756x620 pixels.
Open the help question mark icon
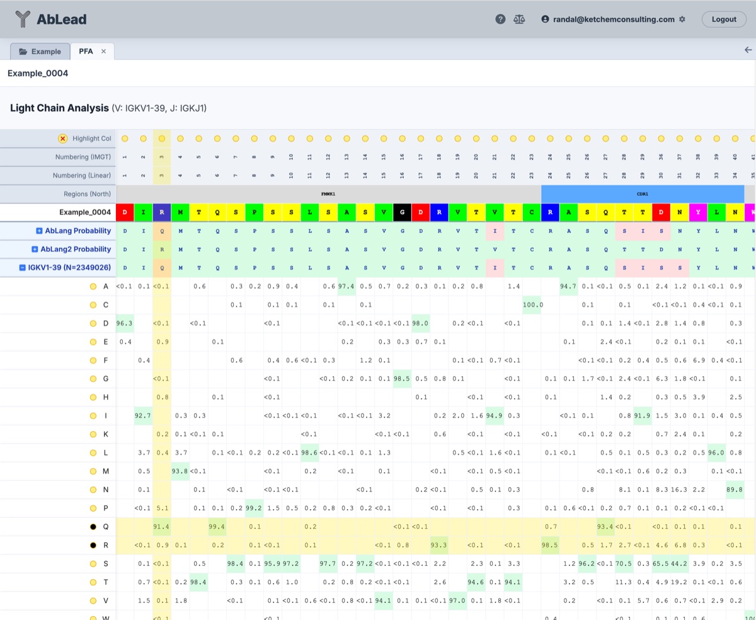click(x=500, y=20)
